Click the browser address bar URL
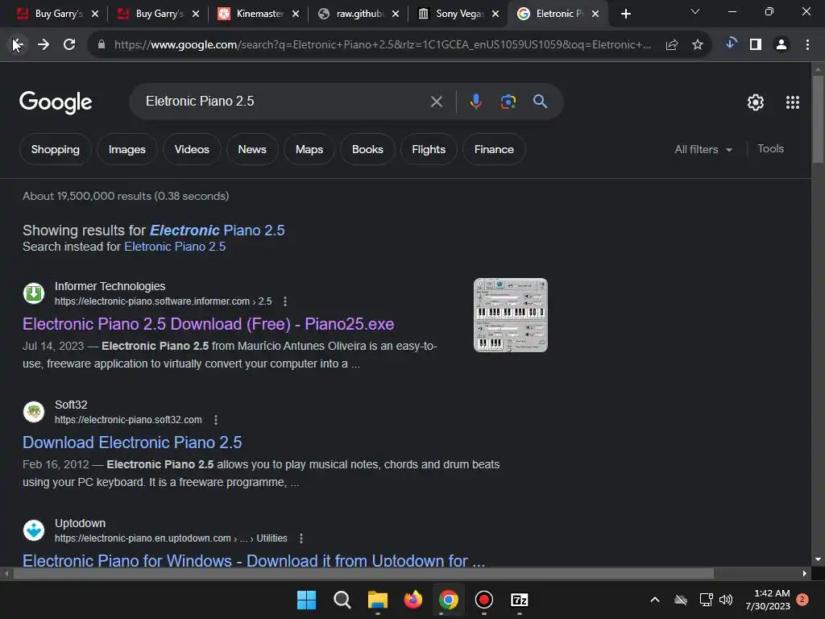The width and height of the screenshot is (825, 619). click(383, 45)
